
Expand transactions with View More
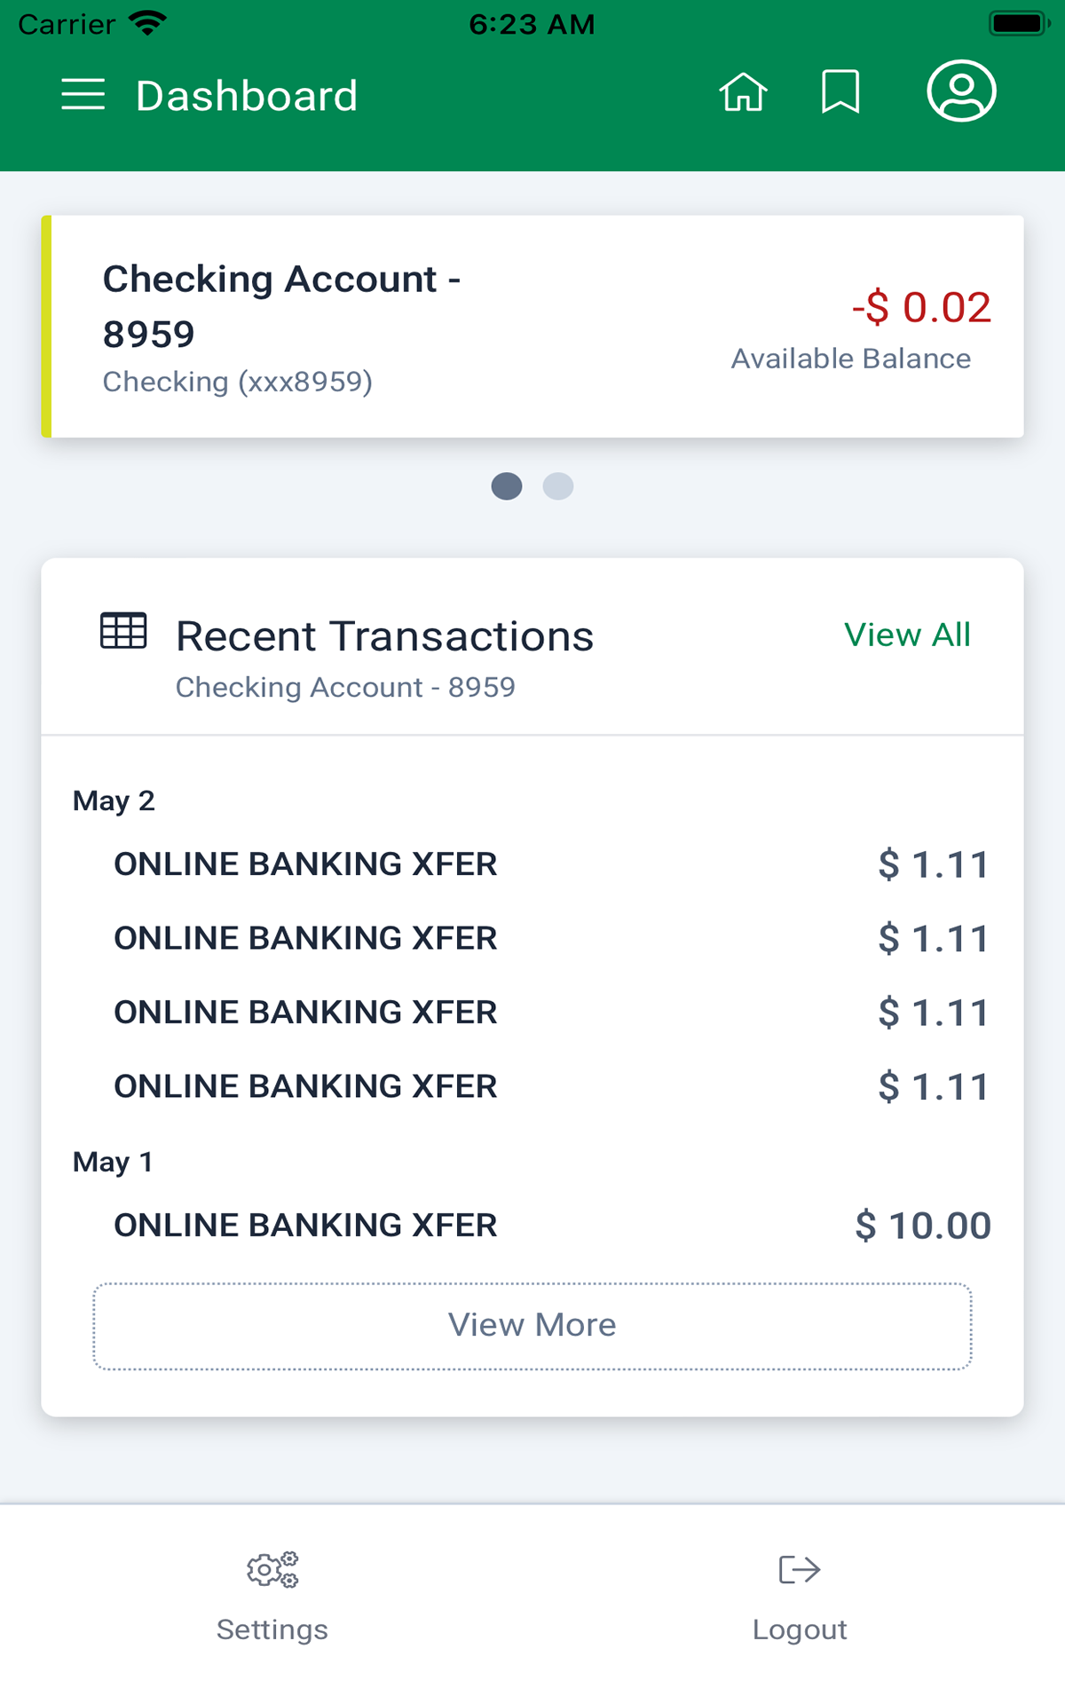pyautogui.click(x=532, y=1326)
